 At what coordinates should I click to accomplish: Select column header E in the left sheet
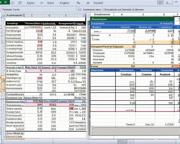point(66,16)
